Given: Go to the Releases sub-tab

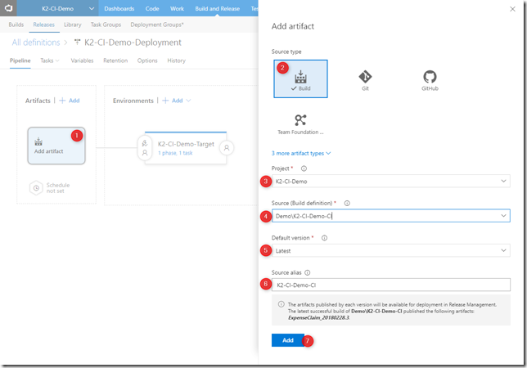Looking at the screenshot, I should click(x=43, y=25).
